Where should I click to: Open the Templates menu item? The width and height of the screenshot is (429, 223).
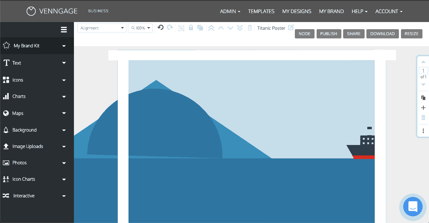(261, 11)
